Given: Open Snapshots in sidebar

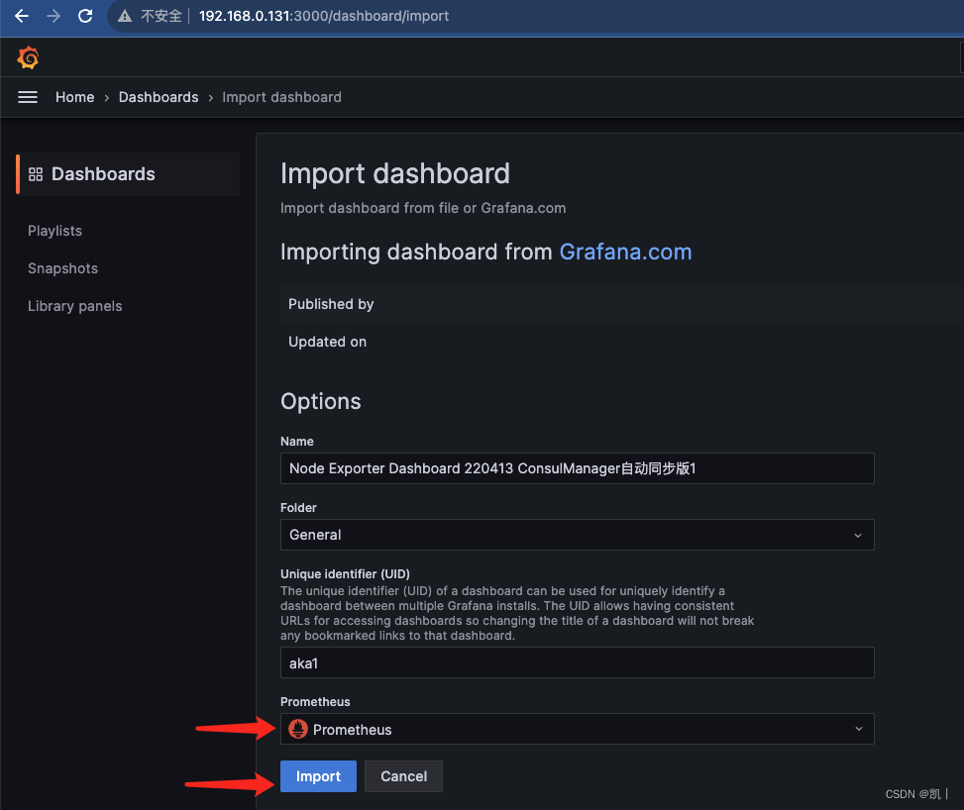Looking at the screenshot, I should [62, 268].
